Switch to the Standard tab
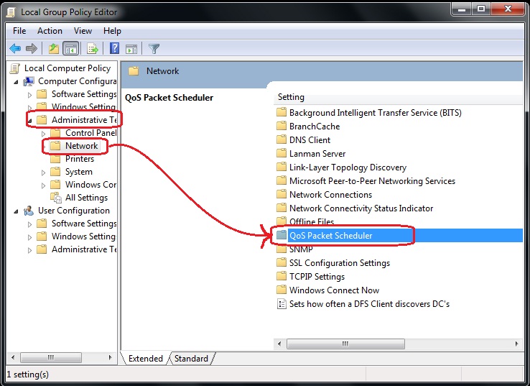530x386 pixels. click(x=191, y=358)
